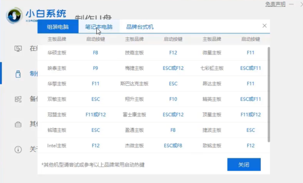The width and height of the screenshot is (303, 183).
Task: Open the info circle icon in the sidebar
Action: point(18,149)
